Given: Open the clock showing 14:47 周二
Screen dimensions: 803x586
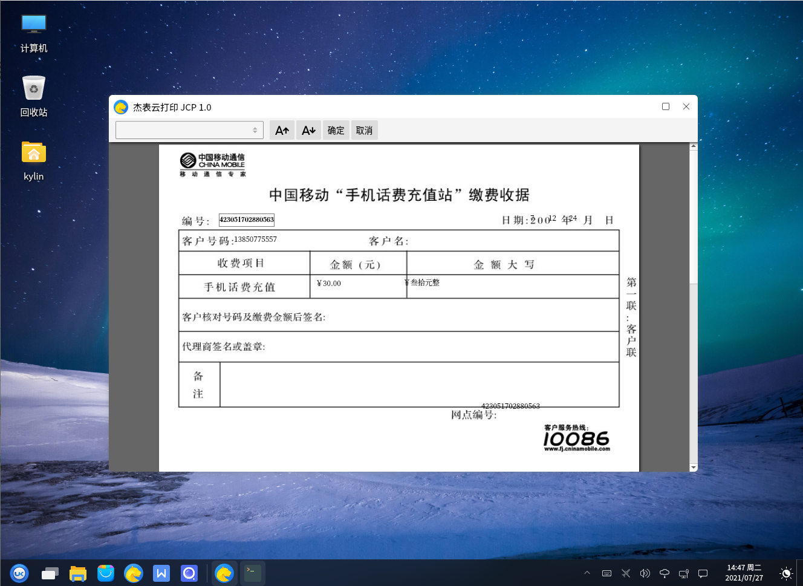Looking at the screenshot, I should (x=744, y=573).
